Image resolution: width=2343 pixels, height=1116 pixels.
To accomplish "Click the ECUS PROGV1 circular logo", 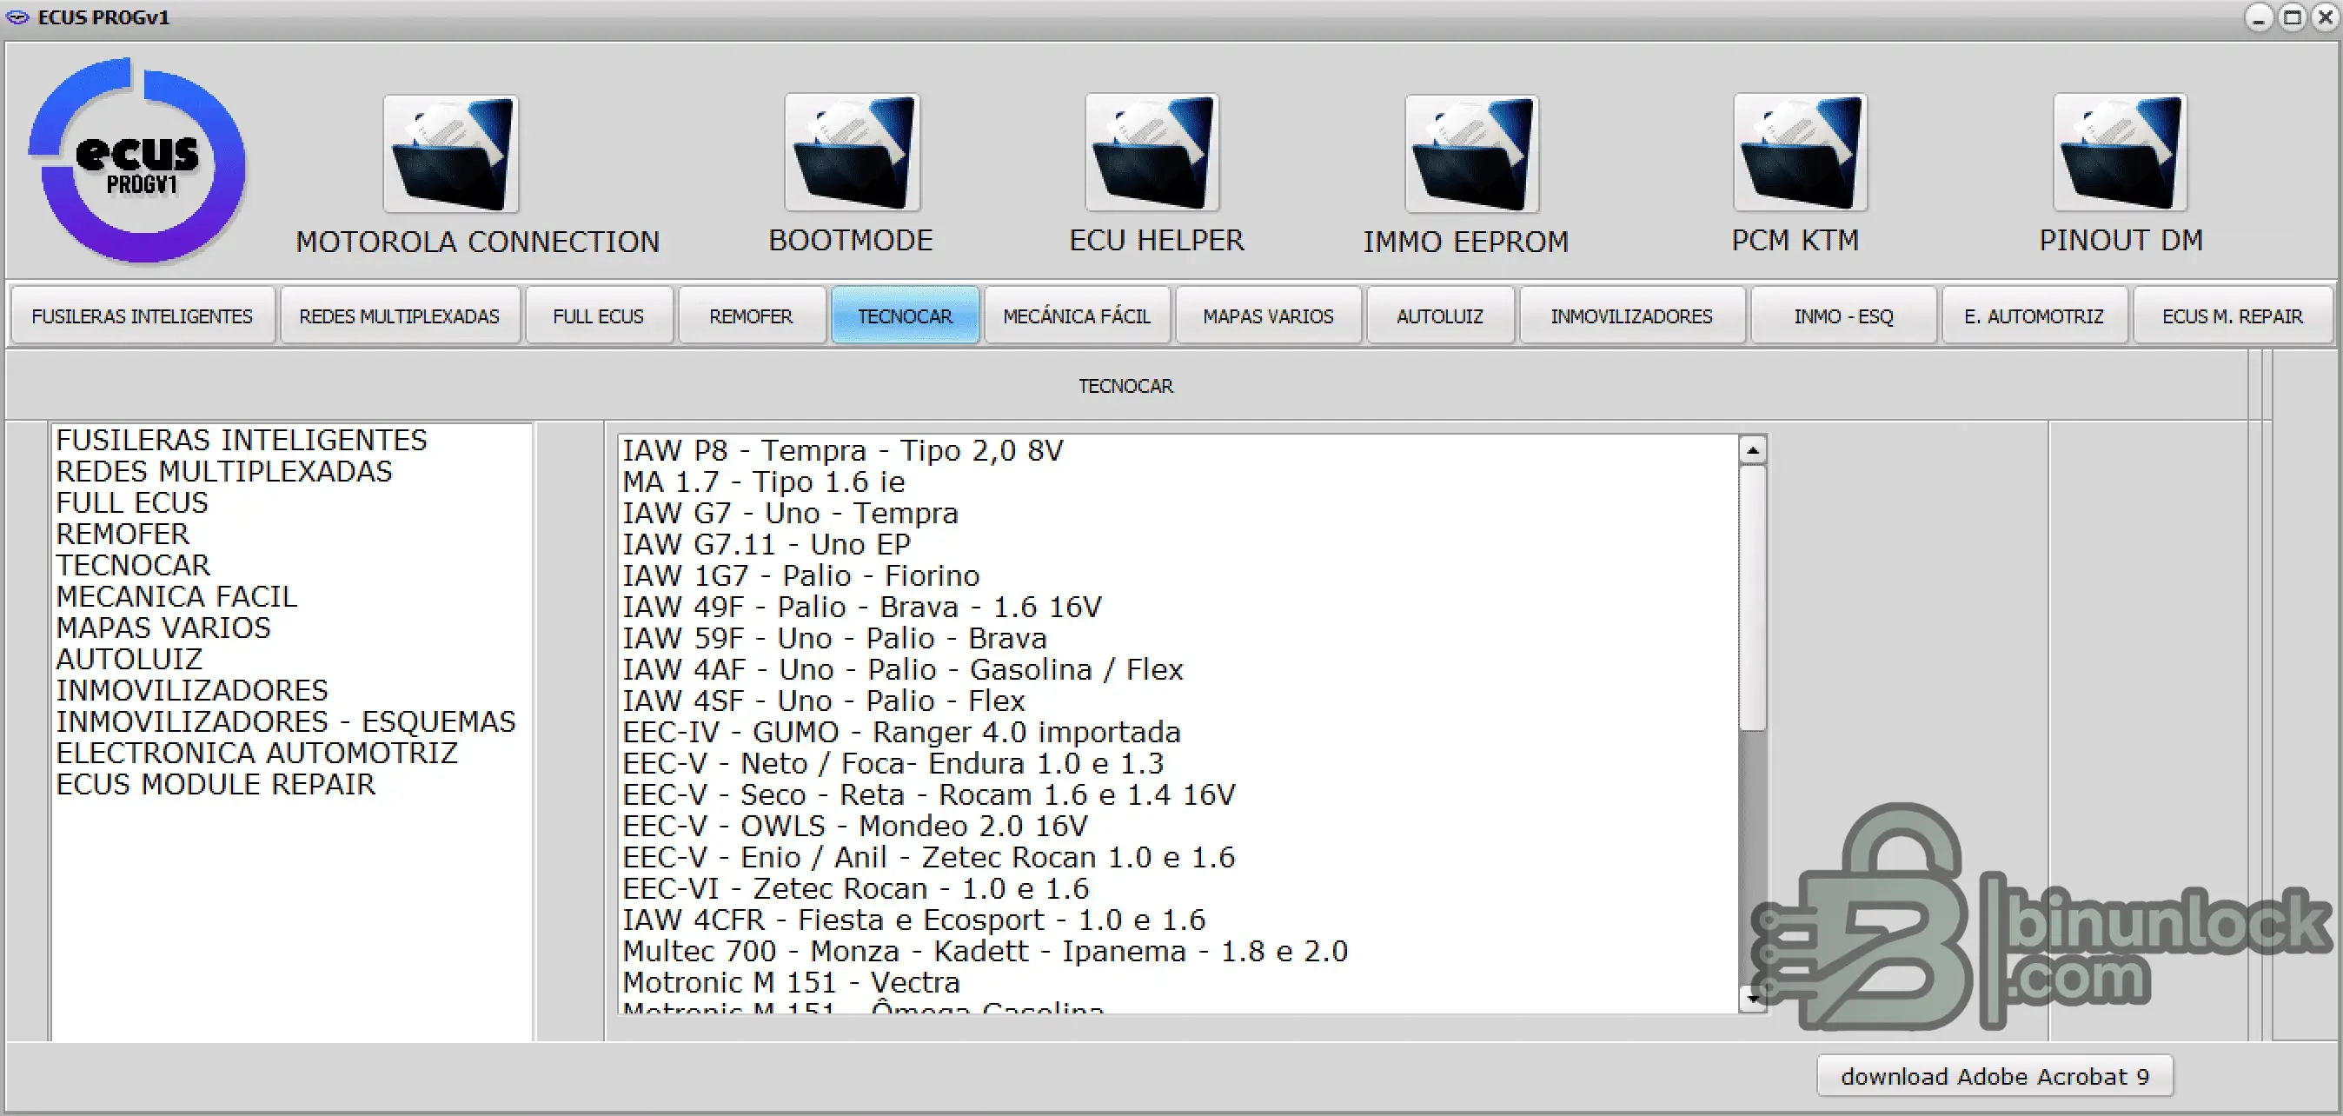I will tap(137, 161).
